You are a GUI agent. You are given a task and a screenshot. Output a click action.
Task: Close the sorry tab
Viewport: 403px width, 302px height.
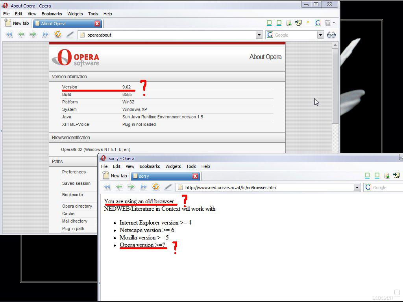pyautogui.click(x=195, y=176)
